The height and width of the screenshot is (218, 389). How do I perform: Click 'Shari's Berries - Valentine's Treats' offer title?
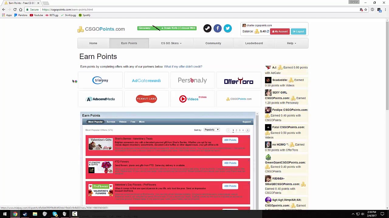pos(134,139)
